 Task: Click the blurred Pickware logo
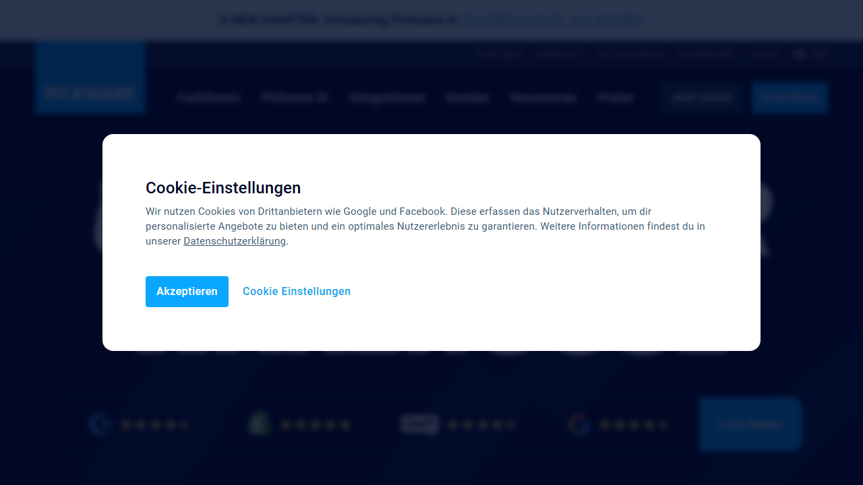point(90,77)
